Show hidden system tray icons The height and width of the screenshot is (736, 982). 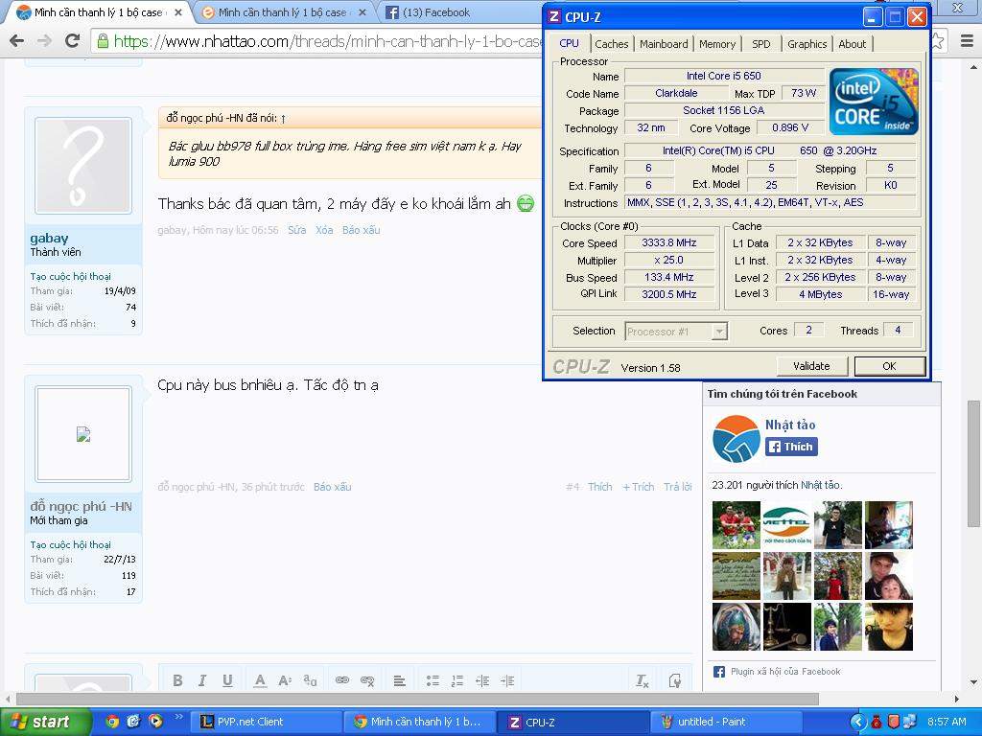coord(857,722)
